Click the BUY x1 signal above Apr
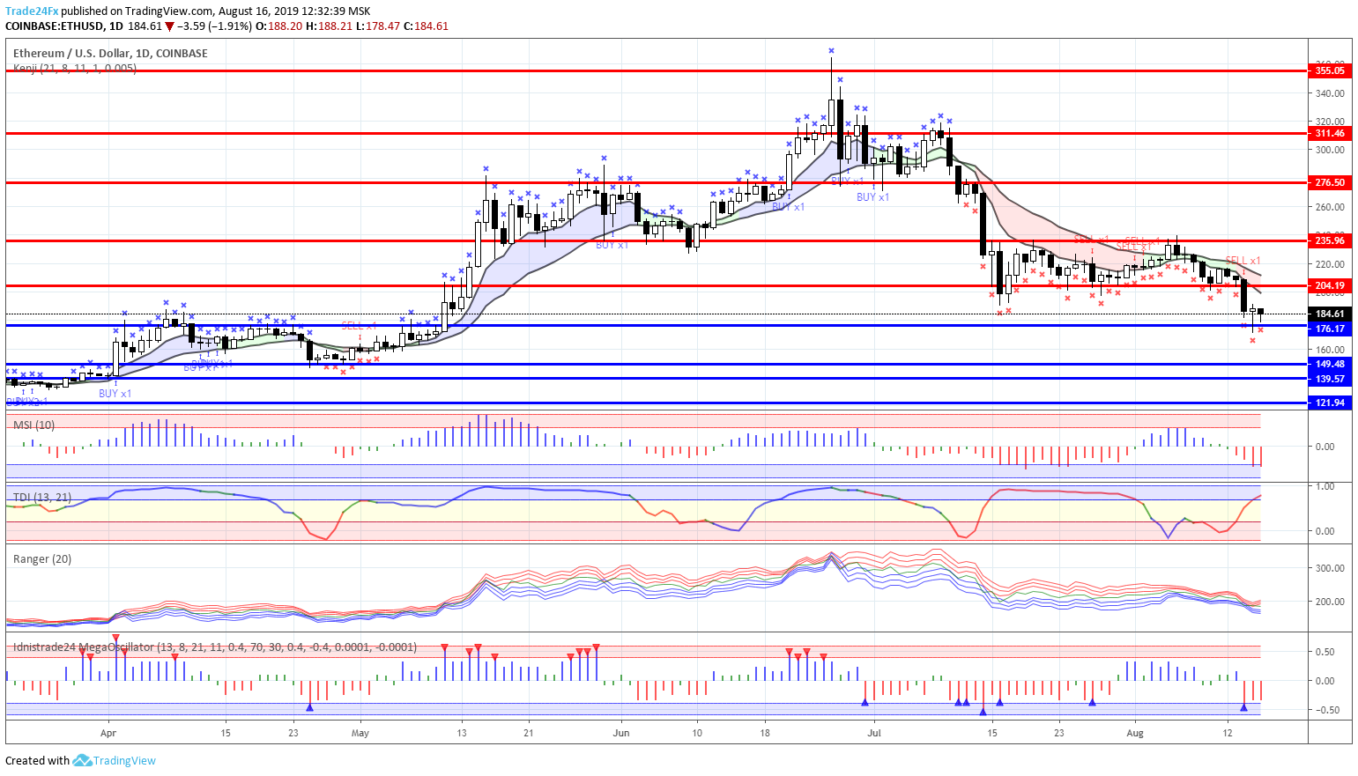The image size is (1358, 776). click(x=115, y=394)
